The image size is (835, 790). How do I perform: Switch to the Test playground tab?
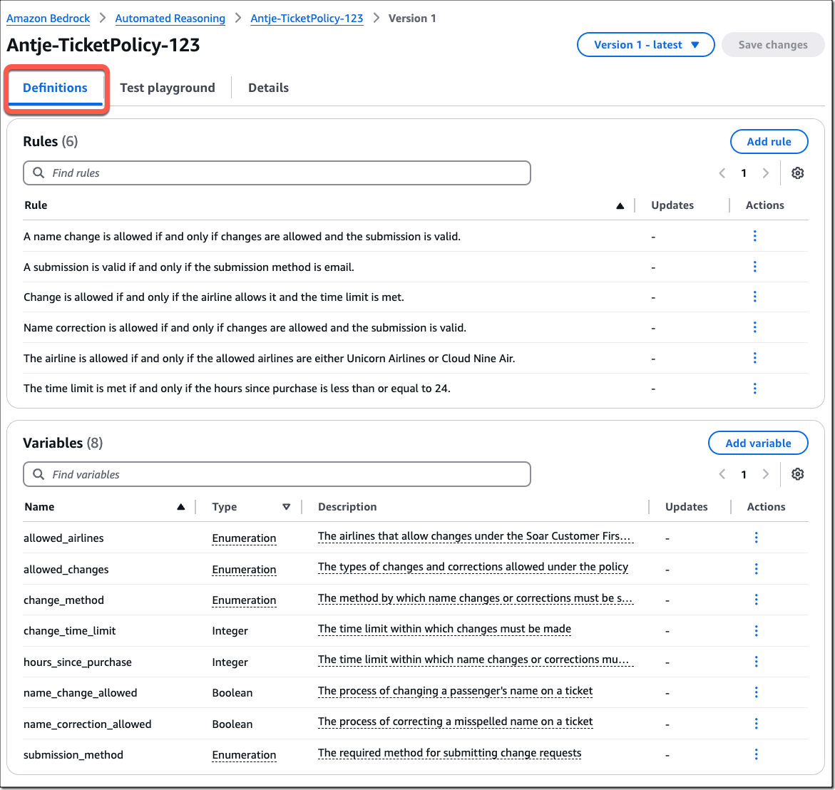(167, 88)
